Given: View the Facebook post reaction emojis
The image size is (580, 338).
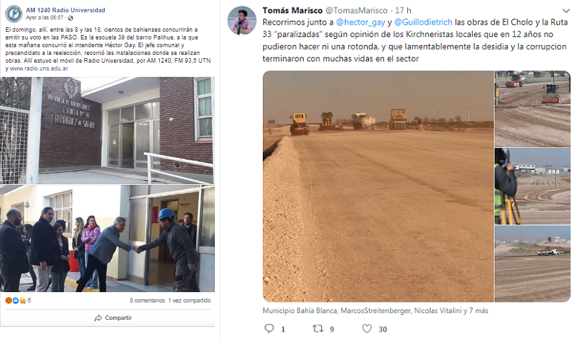Looking at the screenshot, I should coord(15,301).
